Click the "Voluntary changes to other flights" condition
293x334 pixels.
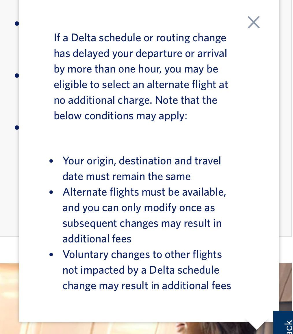point(142,255)
